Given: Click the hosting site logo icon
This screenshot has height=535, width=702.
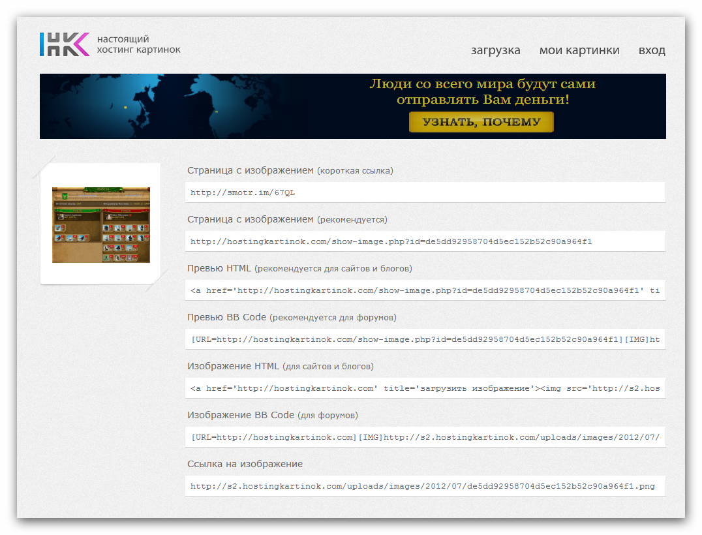Looking at the screenshot, I should tap(65, 44).
